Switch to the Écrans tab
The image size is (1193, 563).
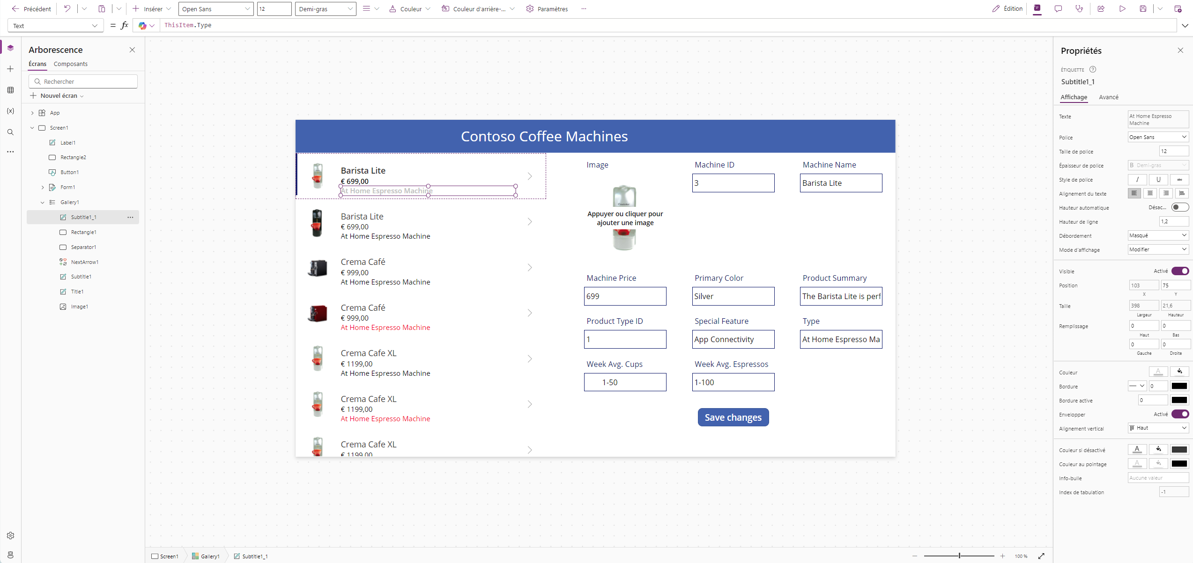coord(37,64)
